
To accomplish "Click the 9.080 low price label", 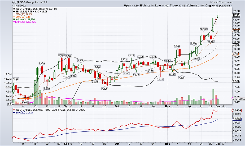I will pos(196,58).
